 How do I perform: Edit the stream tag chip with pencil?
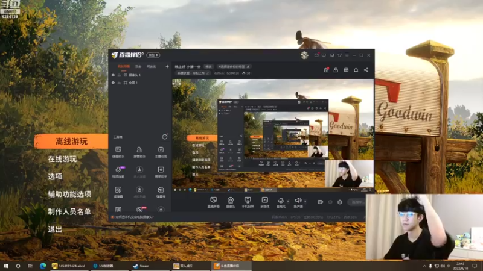pos(234,67)
